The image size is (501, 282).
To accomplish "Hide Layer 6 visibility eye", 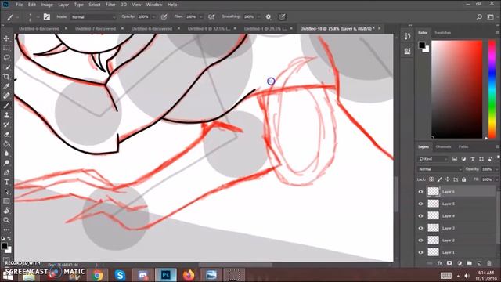I will tap(420, 191).
